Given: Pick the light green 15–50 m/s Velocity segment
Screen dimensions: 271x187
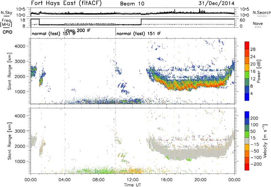Looking at the screenshot, I should point(247,134).
